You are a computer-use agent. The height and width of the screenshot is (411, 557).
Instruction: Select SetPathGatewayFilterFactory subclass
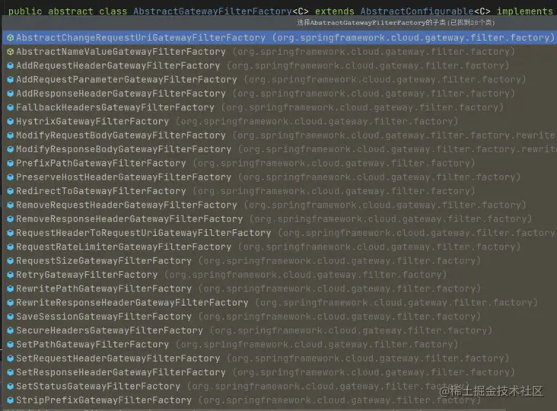pyautogui.click(x=279, y=344)
